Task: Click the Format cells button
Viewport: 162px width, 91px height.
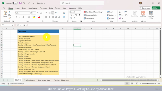Action: tap(111, 18)
